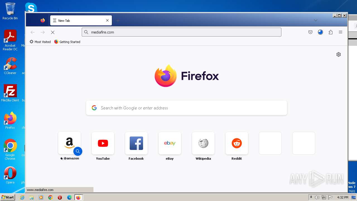
Task: Open Windows Media Player from taskbar
Action: [x=41, y=197]
